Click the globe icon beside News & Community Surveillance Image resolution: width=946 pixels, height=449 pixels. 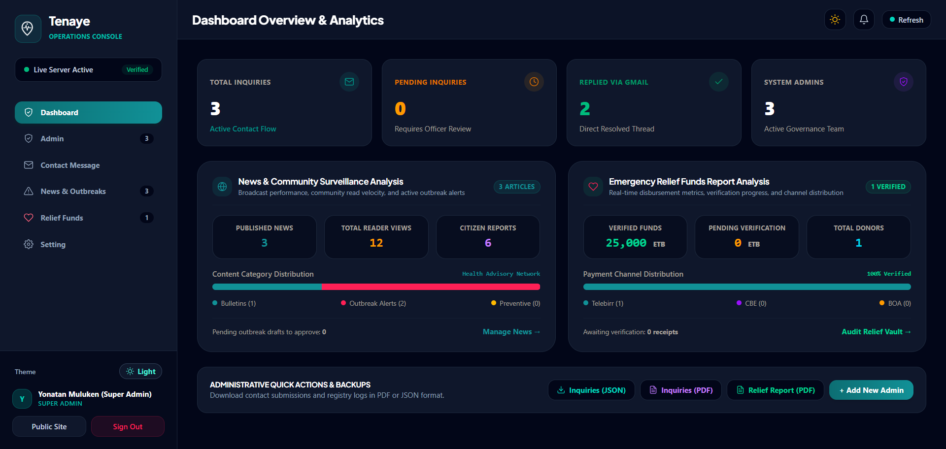(x=222, y=187)
